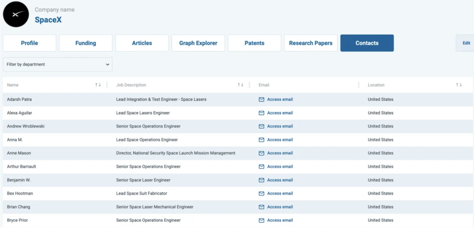474x229 pixels.
Task: Sort contacts by Name column arrows
Action: (98, 85)
